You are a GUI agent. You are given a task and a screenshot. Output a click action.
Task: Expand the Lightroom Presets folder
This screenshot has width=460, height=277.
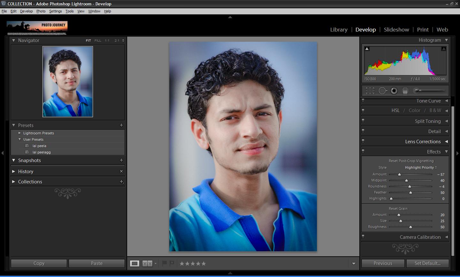point(19,133)
